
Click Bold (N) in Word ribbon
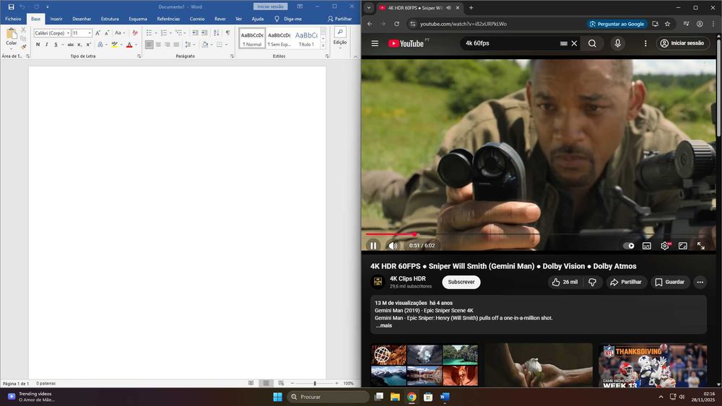38,45
